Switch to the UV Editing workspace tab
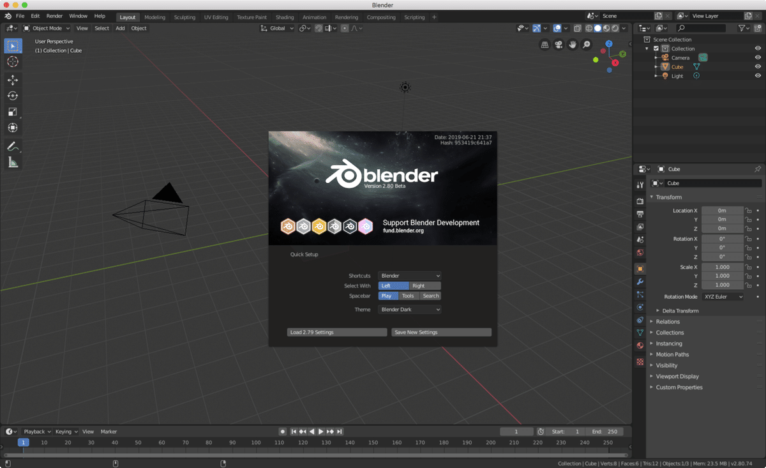 coord(216,17)
